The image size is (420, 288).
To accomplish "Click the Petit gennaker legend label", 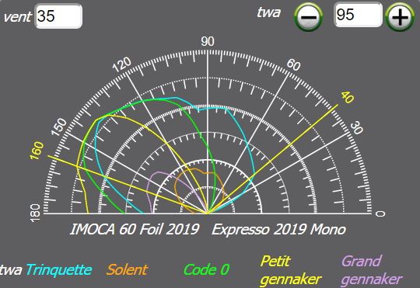I will [x=291, y=270].
